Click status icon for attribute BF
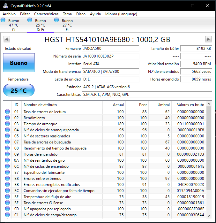Screen dimensions: 216x223 7,203
